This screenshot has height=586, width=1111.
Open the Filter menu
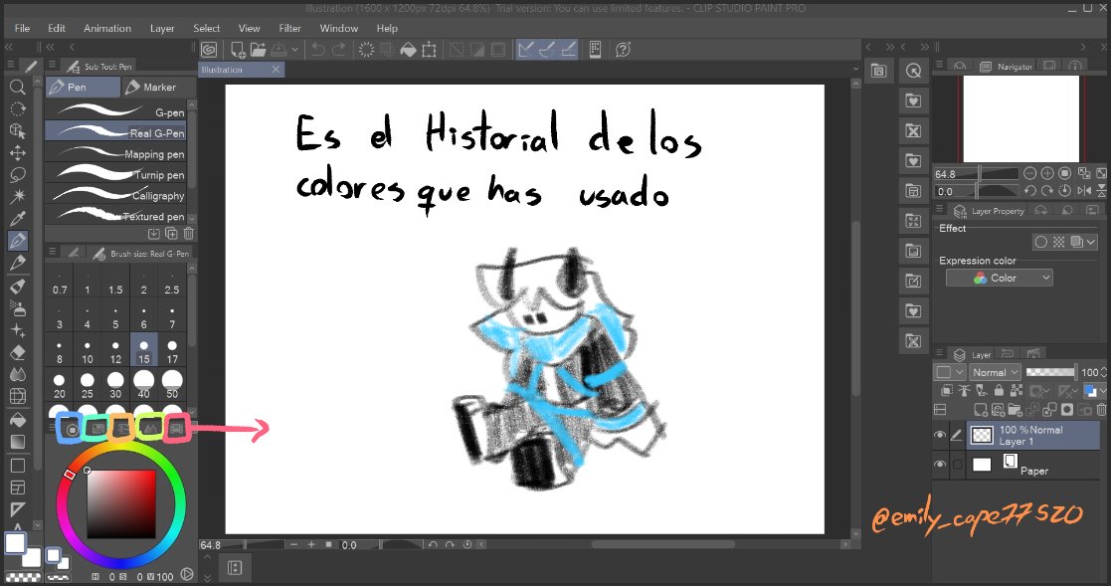coord(289,28)
